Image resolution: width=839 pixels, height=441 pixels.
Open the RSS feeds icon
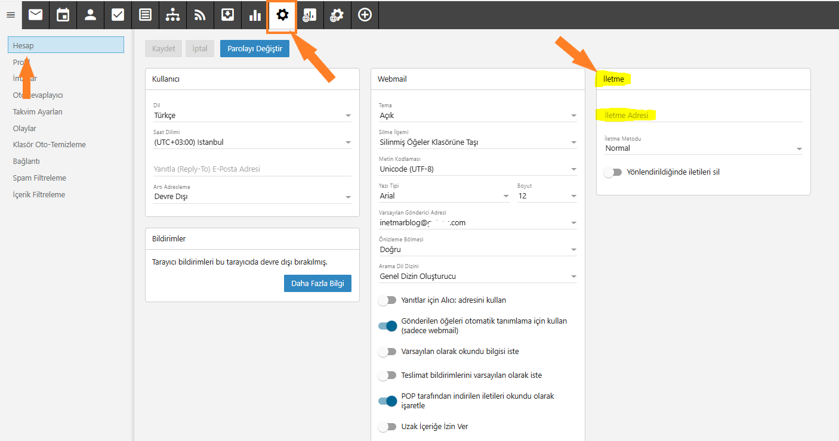[x=200, y=15]
